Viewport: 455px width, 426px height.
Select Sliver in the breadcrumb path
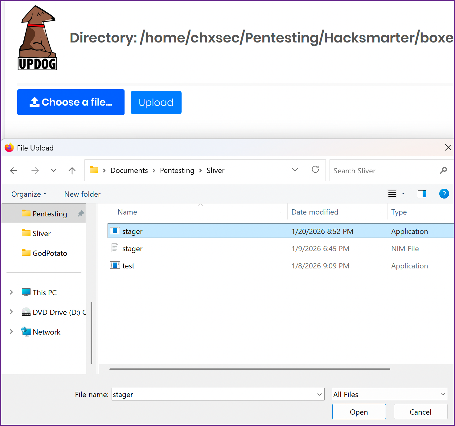pyautogui.click(x=215, y=171)
